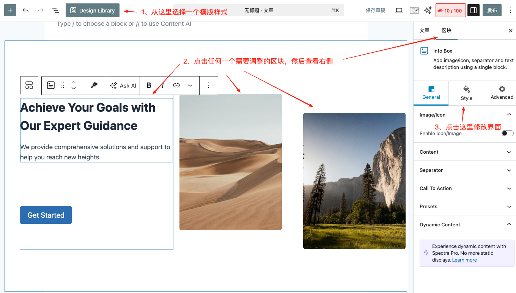Open more formatting options dropdown arrow

[x=190, y=86]
